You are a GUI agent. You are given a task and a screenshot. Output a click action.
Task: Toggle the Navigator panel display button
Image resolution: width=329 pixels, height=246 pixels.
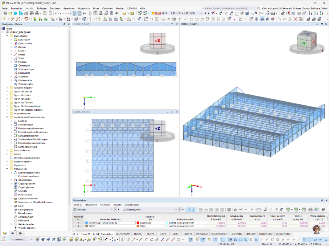pos(74,13)
